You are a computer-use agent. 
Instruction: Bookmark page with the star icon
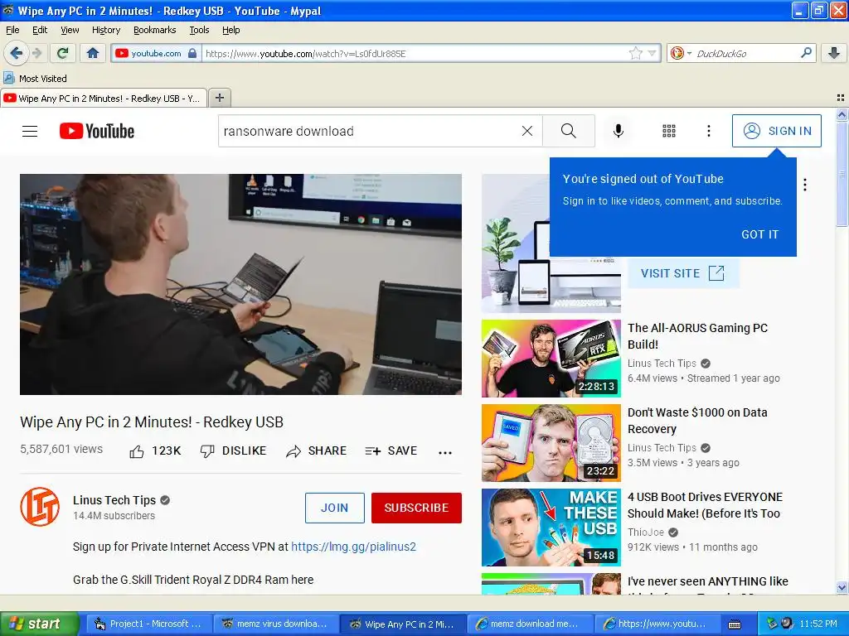pyautogui.click(x=635, y=53)
